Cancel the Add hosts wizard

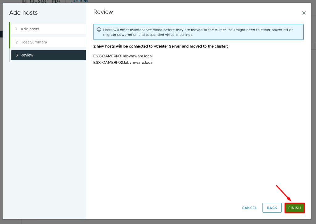click(249, 208)
